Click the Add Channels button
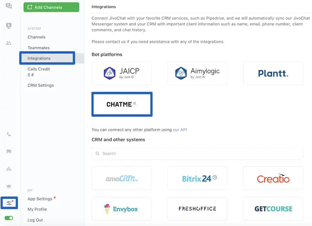Image resolution: width=312 pixels, height=226 pixels. (51, 7)
